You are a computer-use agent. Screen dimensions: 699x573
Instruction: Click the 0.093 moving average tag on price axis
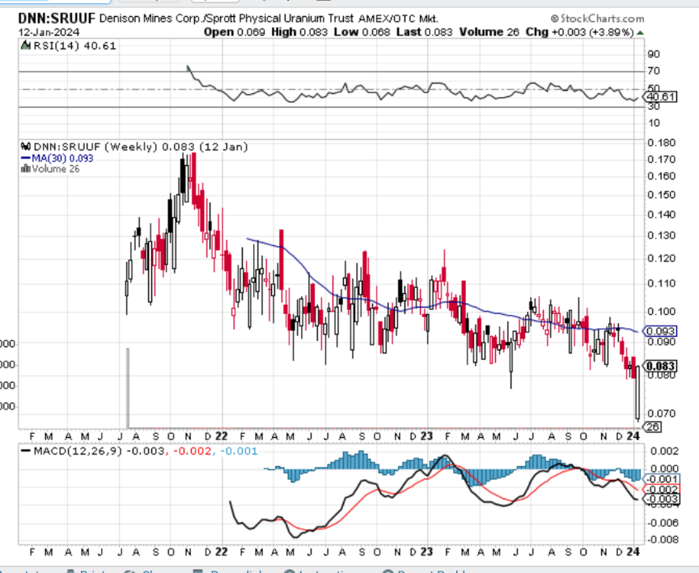pos(661,331)
